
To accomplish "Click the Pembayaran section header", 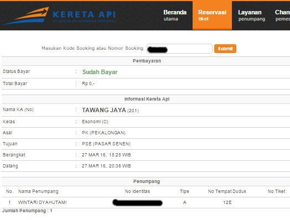I will point(147,61).
